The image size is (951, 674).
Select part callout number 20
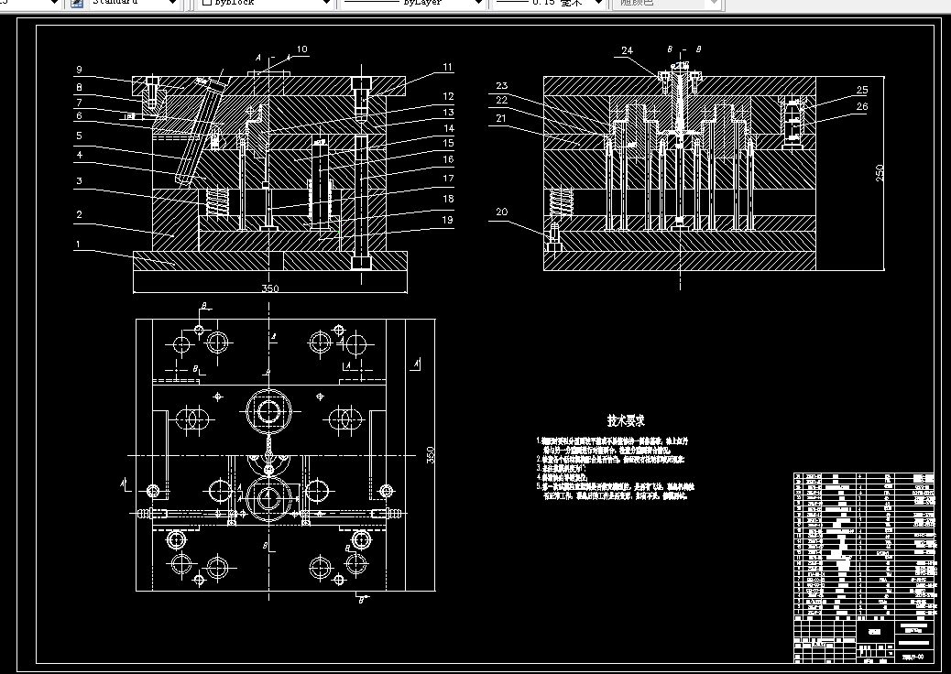click(x=501, y=212)
